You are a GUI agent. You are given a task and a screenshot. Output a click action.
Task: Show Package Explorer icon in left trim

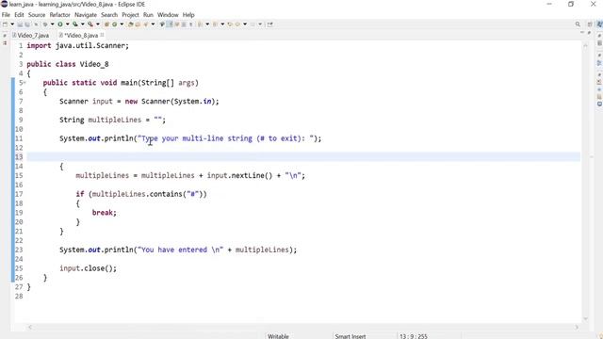coord(5,43)
